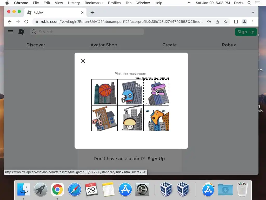
Task: Open the Tab menu
Action: click(x=129, y=3)
